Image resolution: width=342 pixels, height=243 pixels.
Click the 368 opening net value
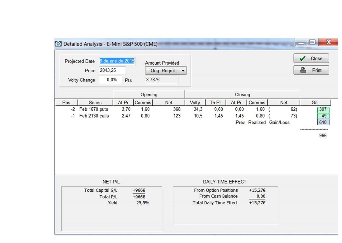pyautogui.click(x=177, y=109)
